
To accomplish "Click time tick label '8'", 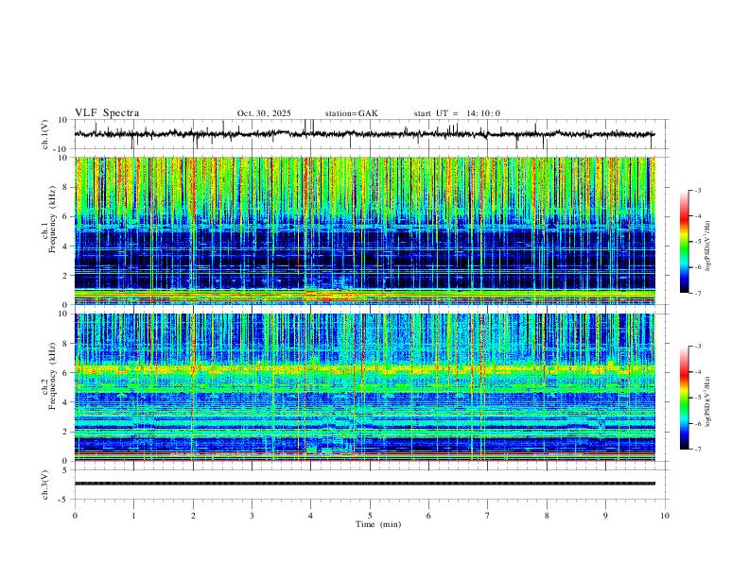I will [547, 516].
